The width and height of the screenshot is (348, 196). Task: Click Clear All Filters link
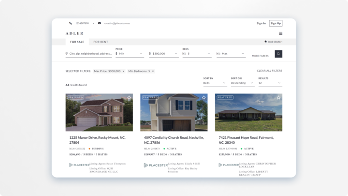[269, 71]
